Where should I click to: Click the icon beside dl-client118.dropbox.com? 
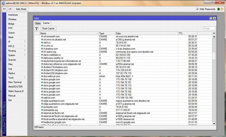(x=42, y=67)
